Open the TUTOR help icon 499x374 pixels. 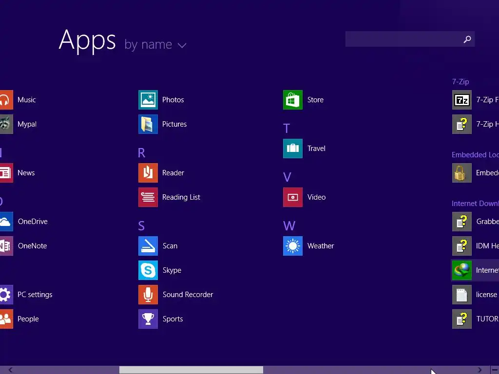coord(462,318)
